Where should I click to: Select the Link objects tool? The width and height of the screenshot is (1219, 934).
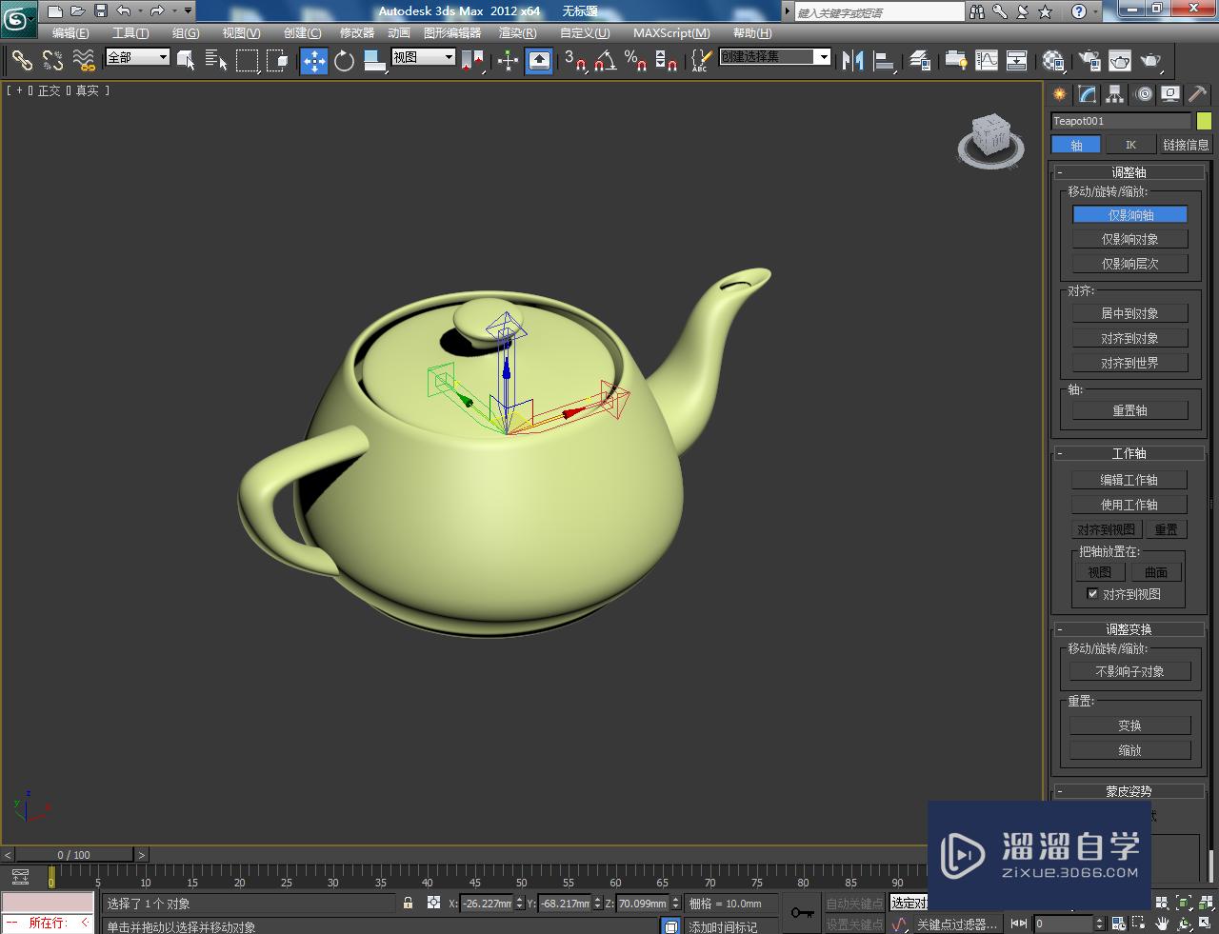point(22,60)
